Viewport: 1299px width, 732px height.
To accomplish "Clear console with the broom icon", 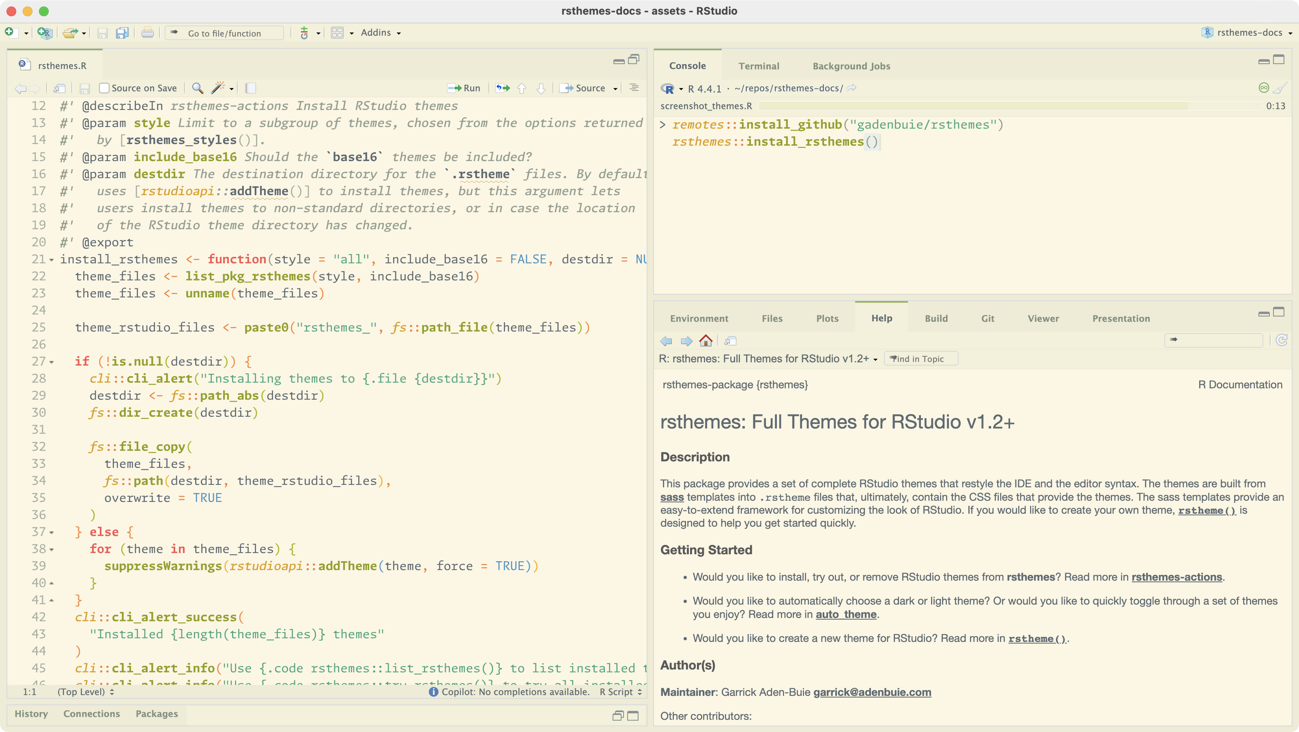I will [1280, 88].
